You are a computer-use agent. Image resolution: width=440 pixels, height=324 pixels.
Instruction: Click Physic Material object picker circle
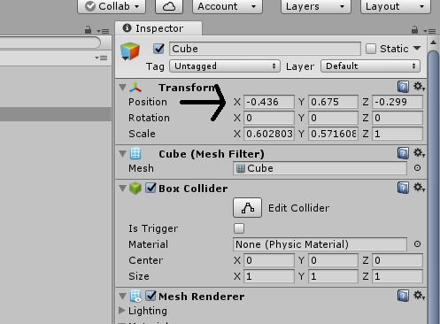(417, 244)
